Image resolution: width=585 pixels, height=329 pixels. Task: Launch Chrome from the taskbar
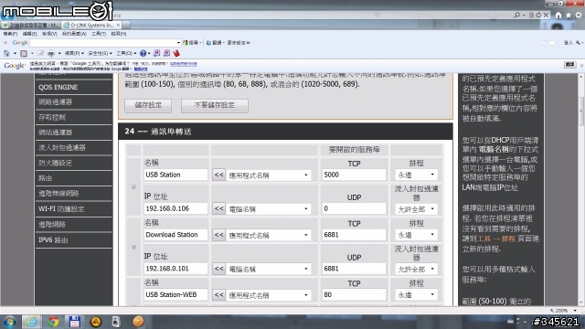[x=53, y=322]
